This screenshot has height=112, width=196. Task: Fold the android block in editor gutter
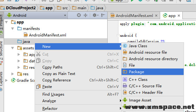tap(118, 36)
